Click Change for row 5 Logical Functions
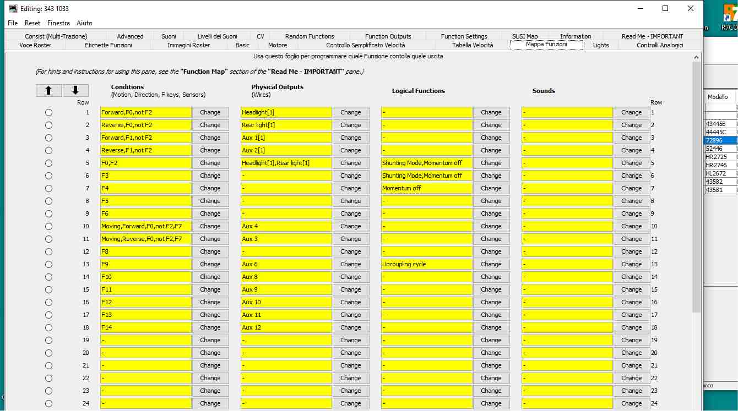 [x=491, y=163]
